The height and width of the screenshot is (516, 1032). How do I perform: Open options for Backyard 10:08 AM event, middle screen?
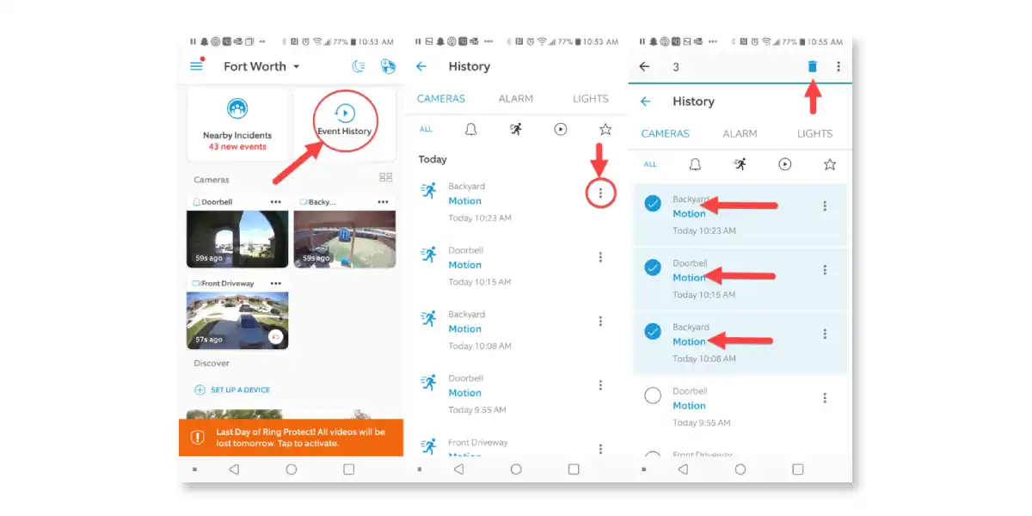point(600,321)
